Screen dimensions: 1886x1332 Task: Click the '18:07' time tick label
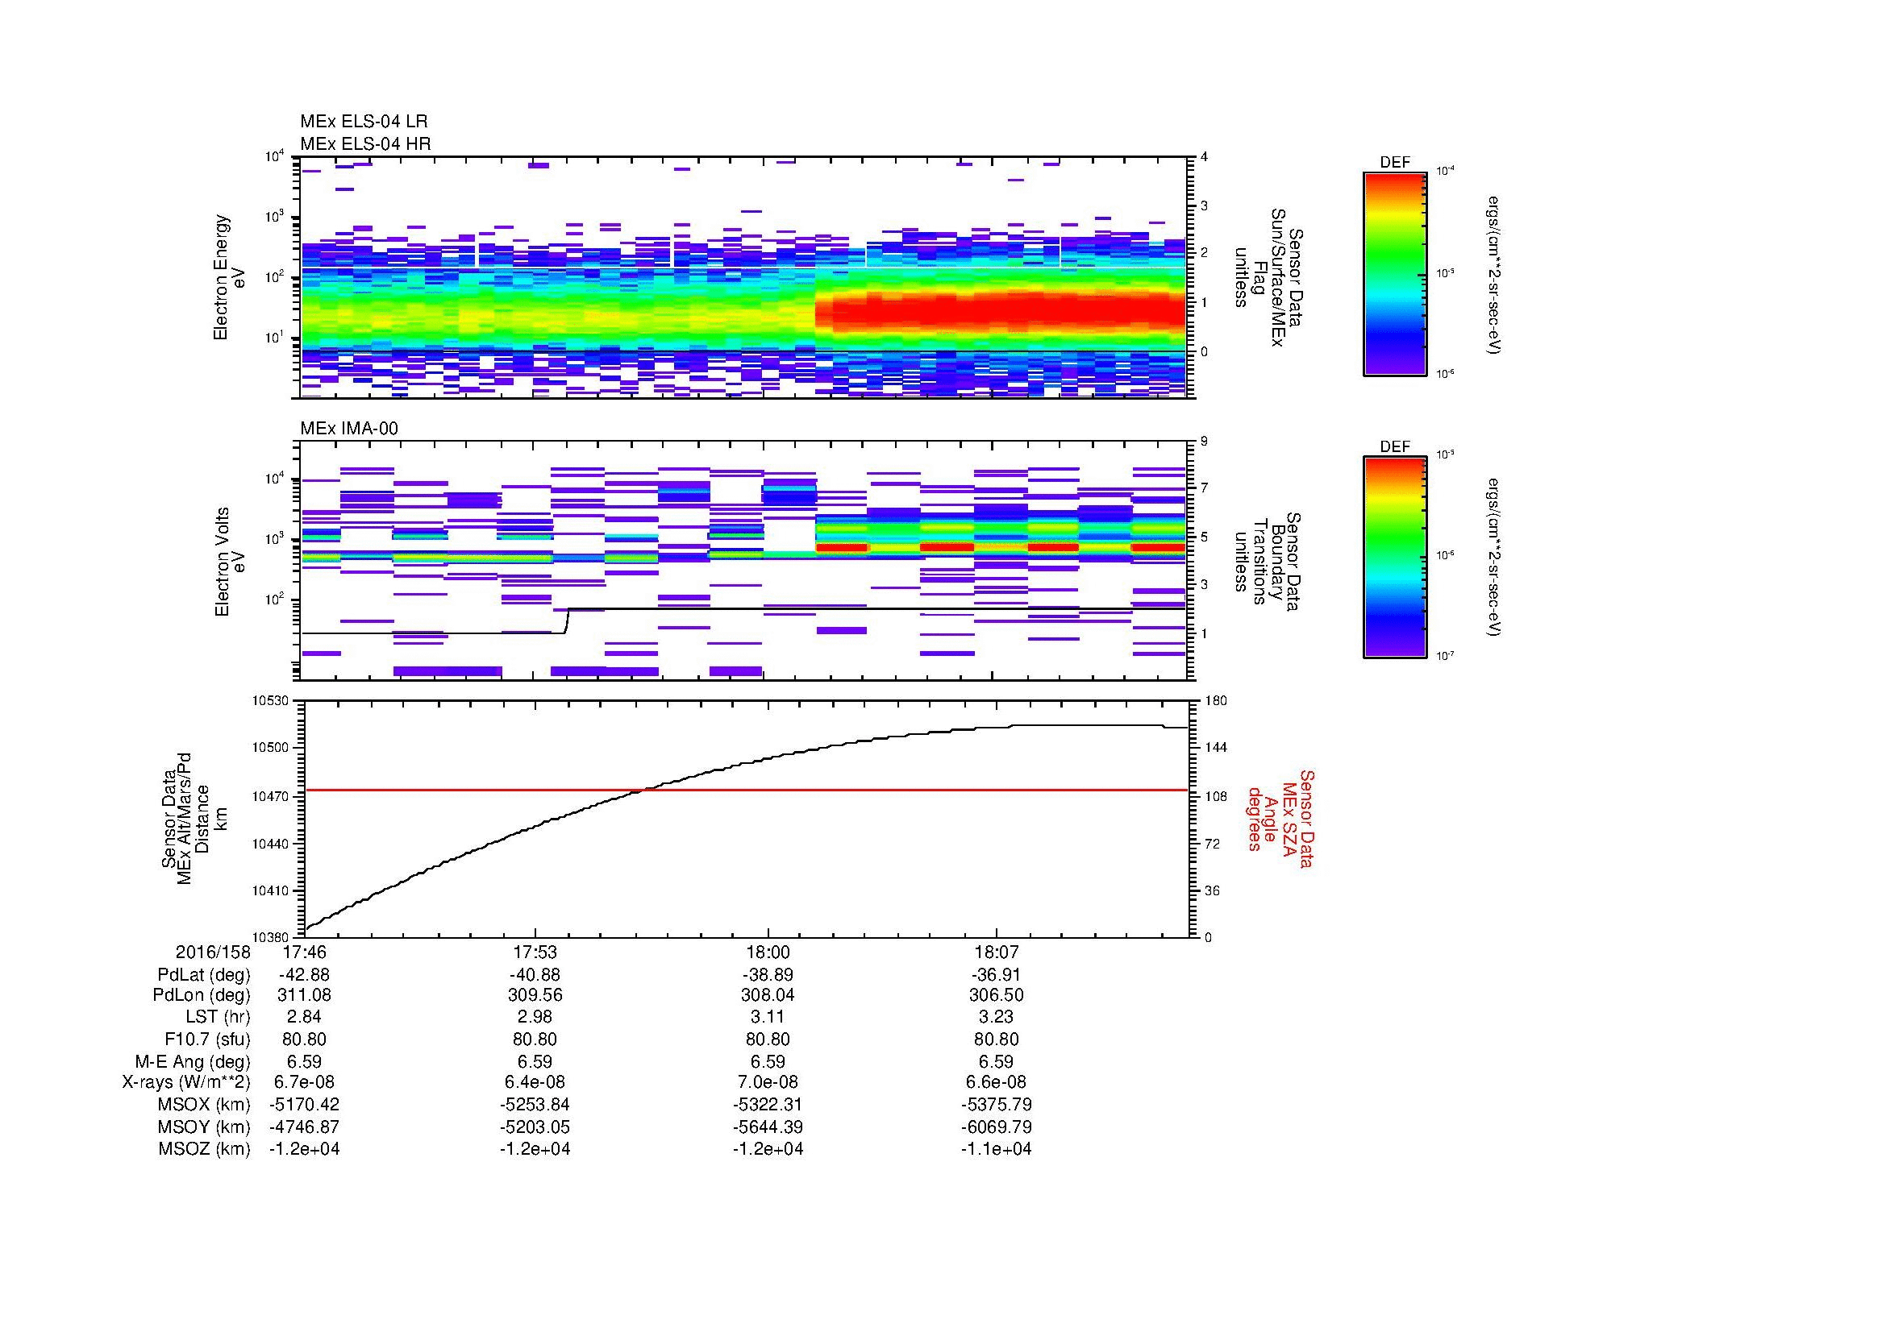point(997,952)
